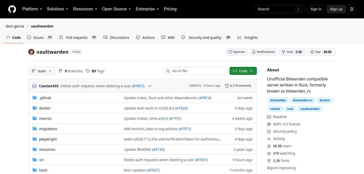Open the appearance settings icon beside Sign up
Screen dimensions: 364x174
(x=352, y=9)
